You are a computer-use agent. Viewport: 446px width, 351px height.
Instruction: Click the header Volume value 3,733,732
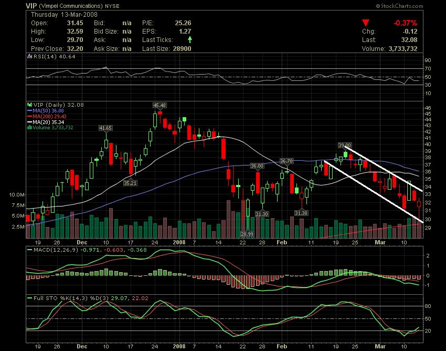pyautogui.click(x=403, y=49)
